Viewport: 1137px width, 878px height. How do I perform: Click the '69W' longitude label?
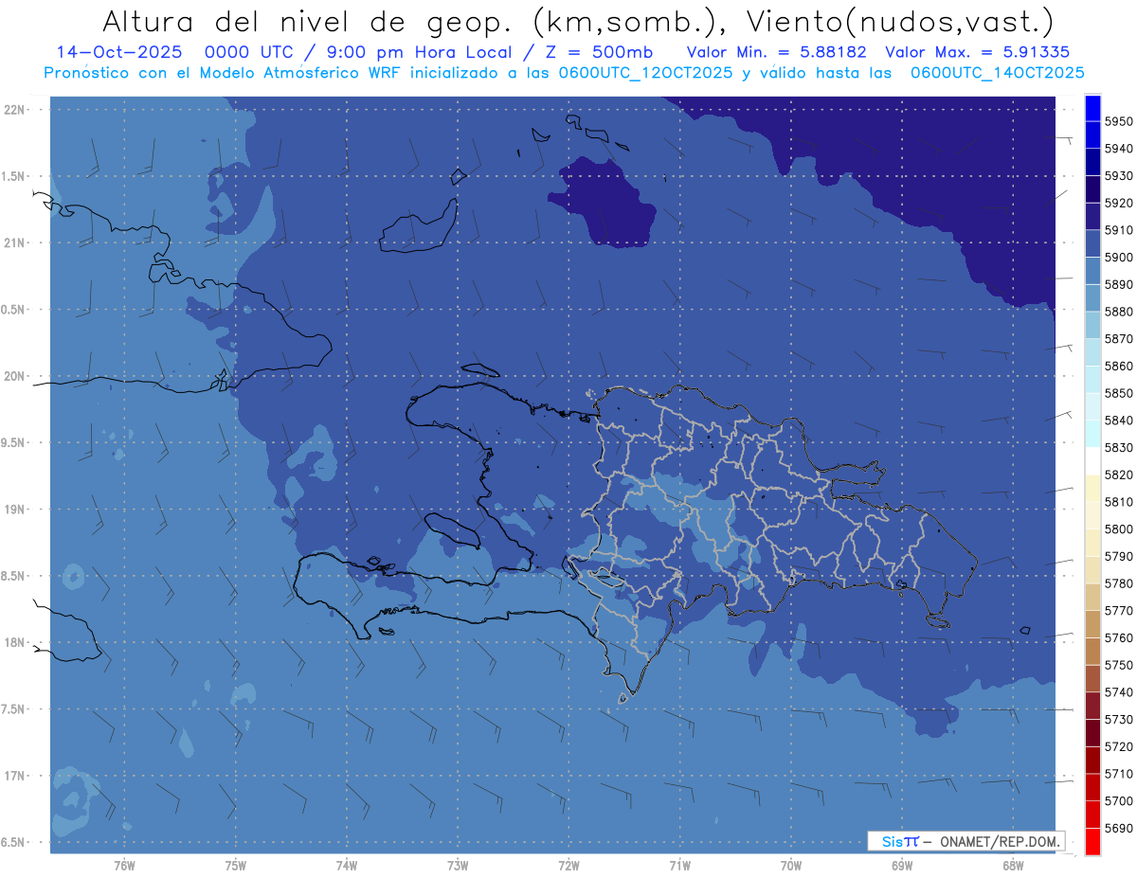click(x=902, y=865)
